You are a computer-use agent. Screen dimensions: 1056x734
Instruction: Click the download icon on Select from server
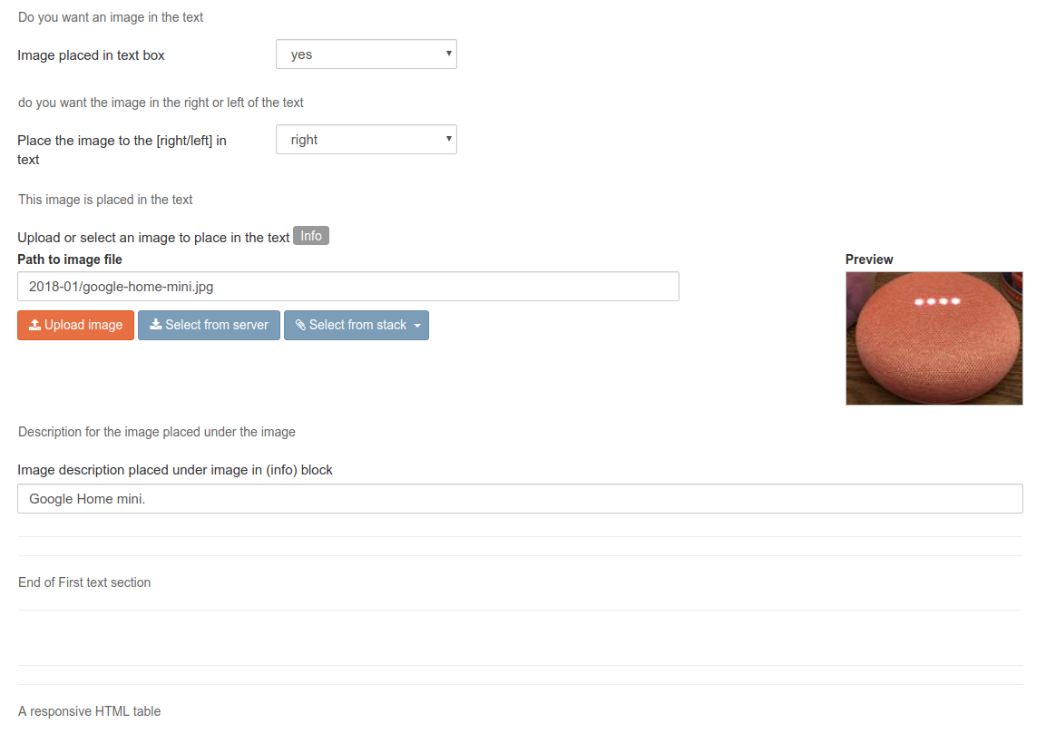[155, 325]
